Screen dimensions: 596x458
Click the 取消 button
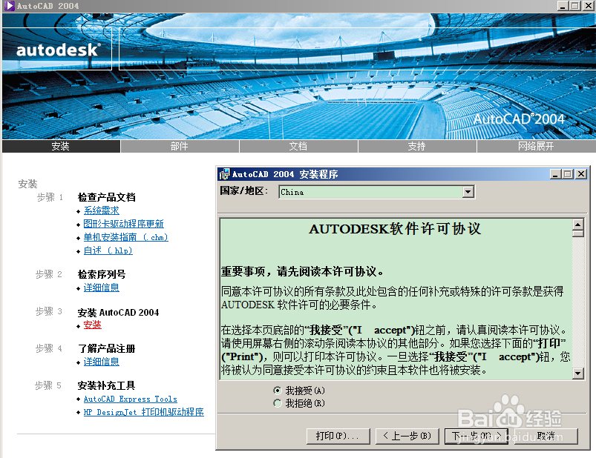click(x=546, y=436)
